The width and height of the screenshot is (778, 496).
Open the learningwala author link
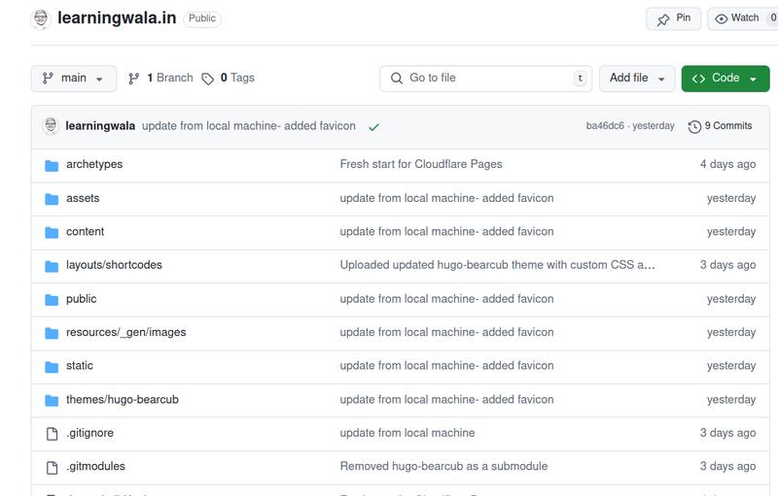pos(100,126)
